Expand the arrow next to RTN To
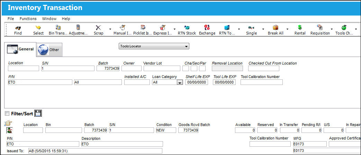The image size is (361, 155). (x=239, y=29)
